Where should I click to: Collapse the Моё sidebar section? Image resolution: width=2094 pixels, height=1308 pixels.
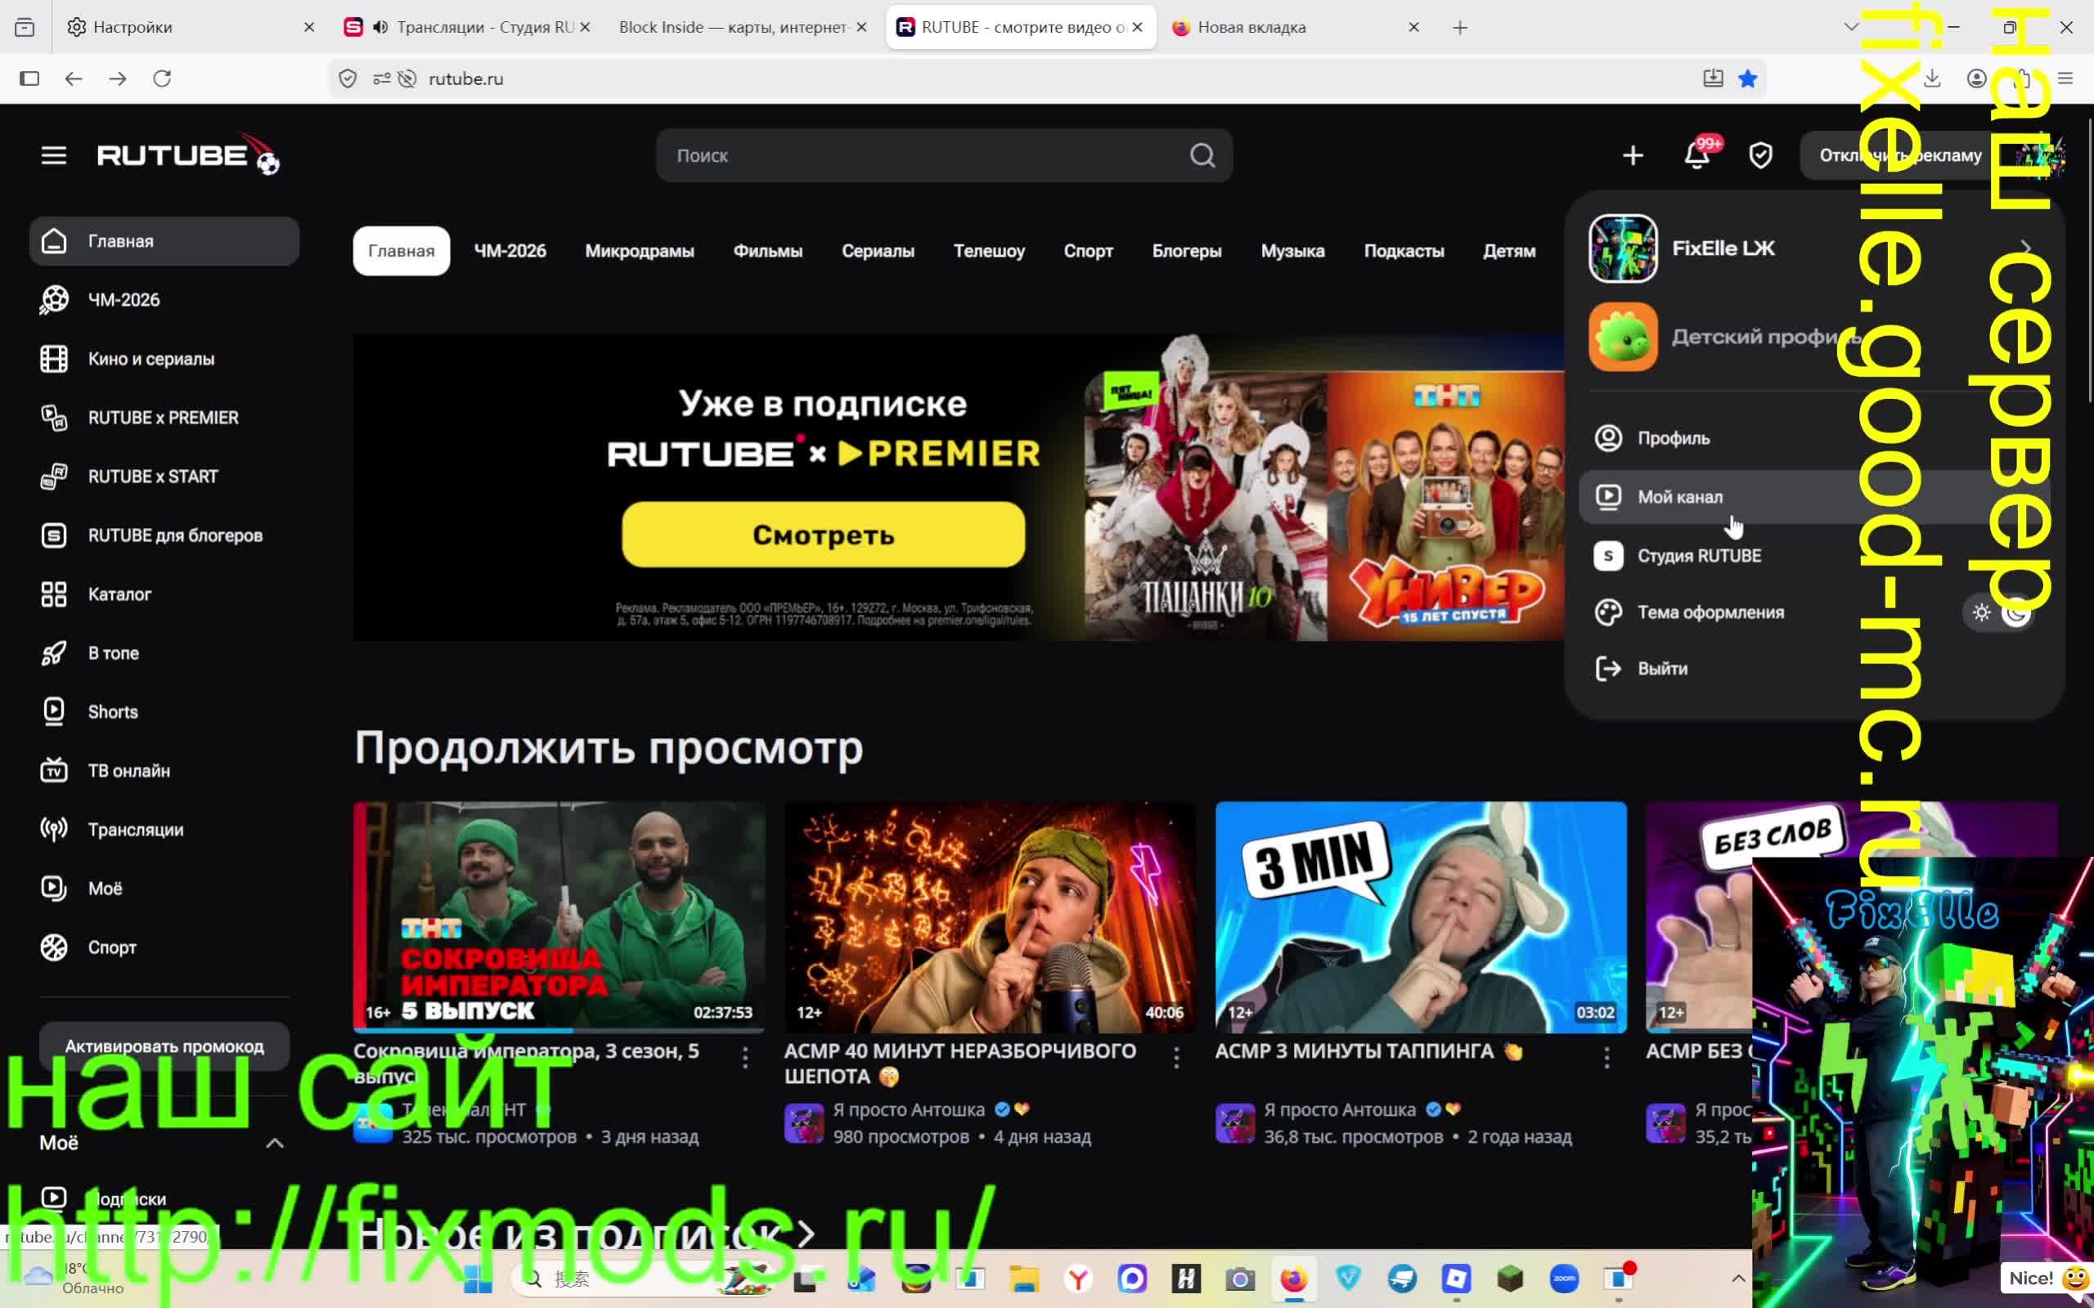click(274, 1144)
